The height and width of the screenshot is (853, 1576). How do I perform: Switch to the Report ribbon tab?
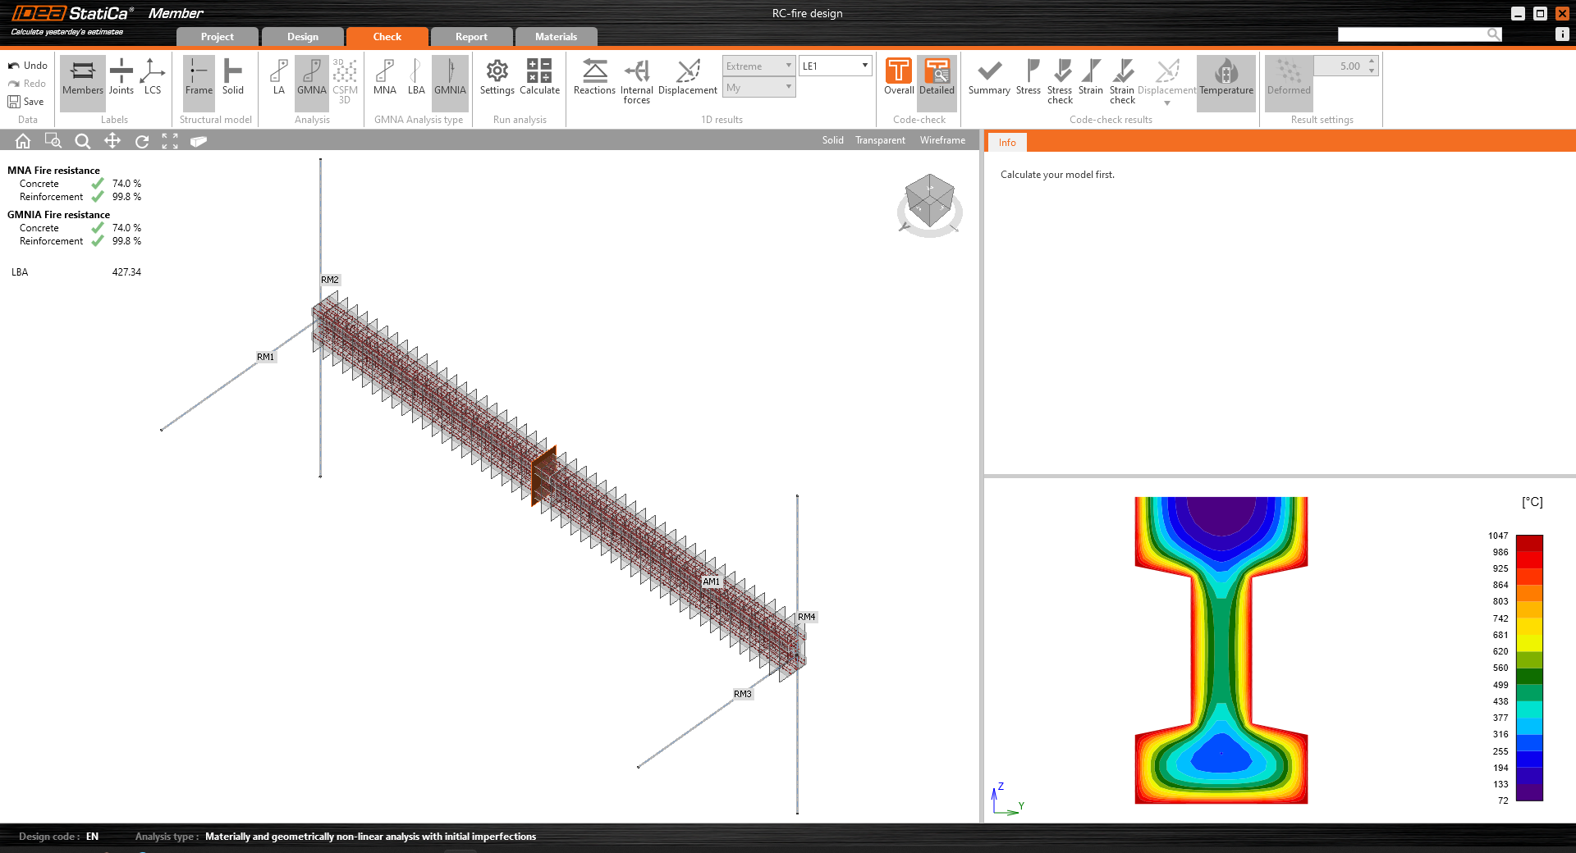coord(471,36)
